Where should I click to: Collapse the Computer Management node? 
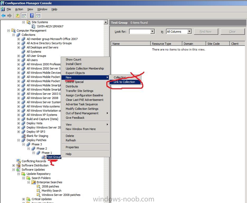(x=8, y=31)
